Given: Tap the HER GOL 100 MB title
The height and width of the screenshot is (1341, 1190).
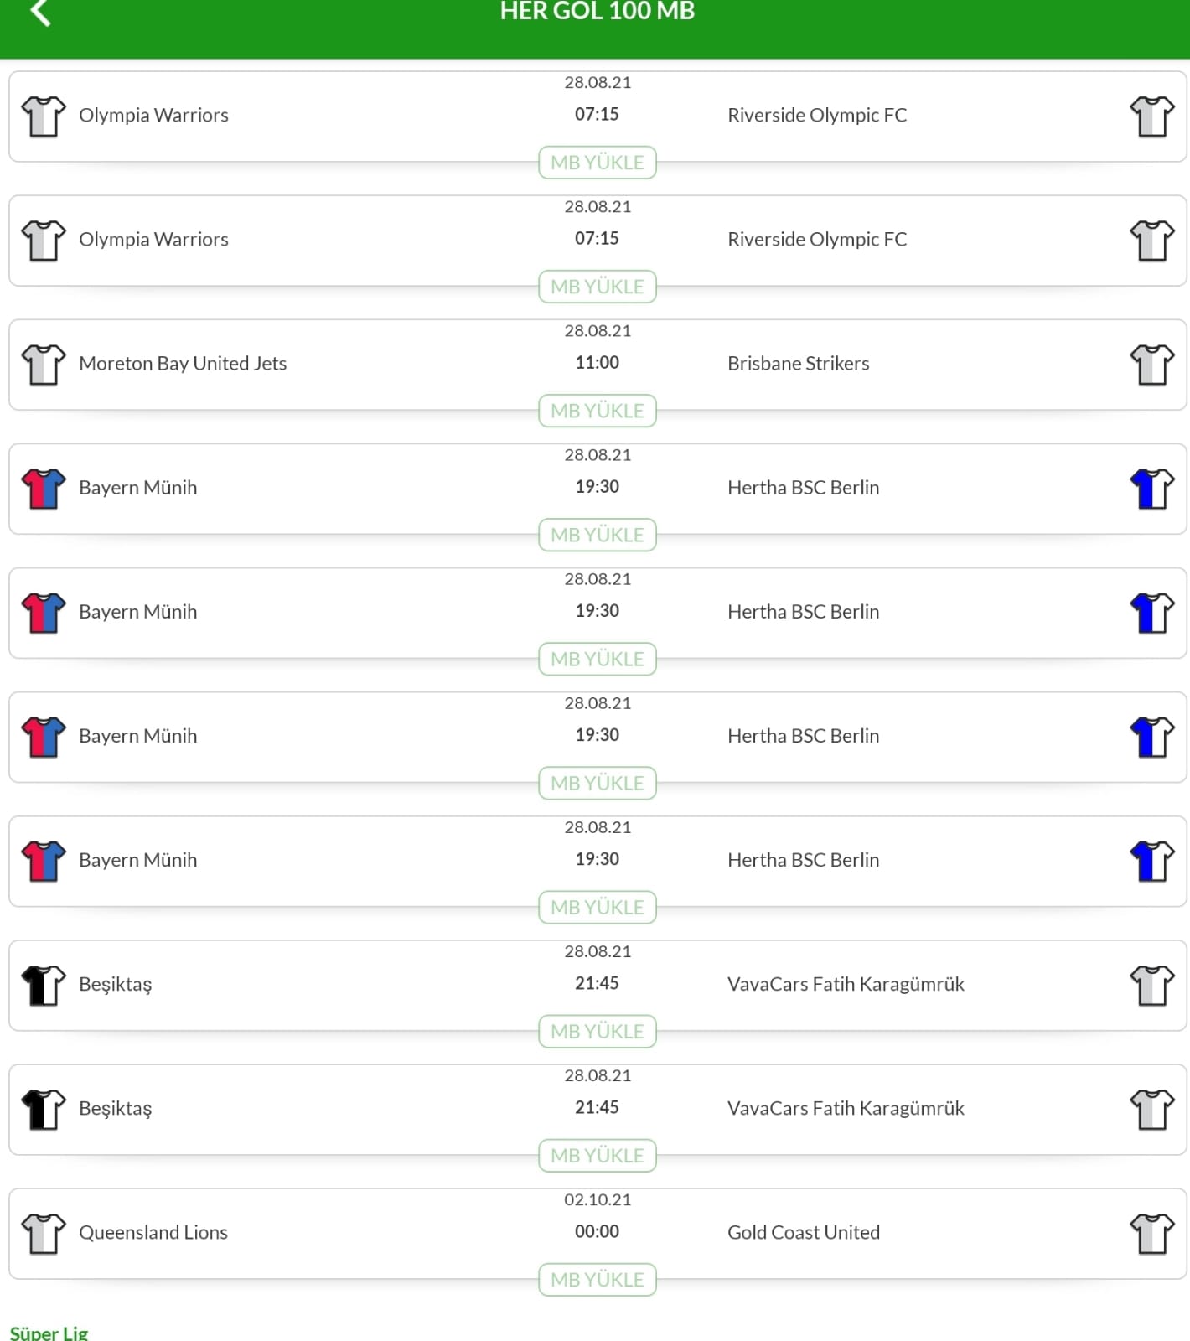Looking at the screenshot, I should click(598, 11).
